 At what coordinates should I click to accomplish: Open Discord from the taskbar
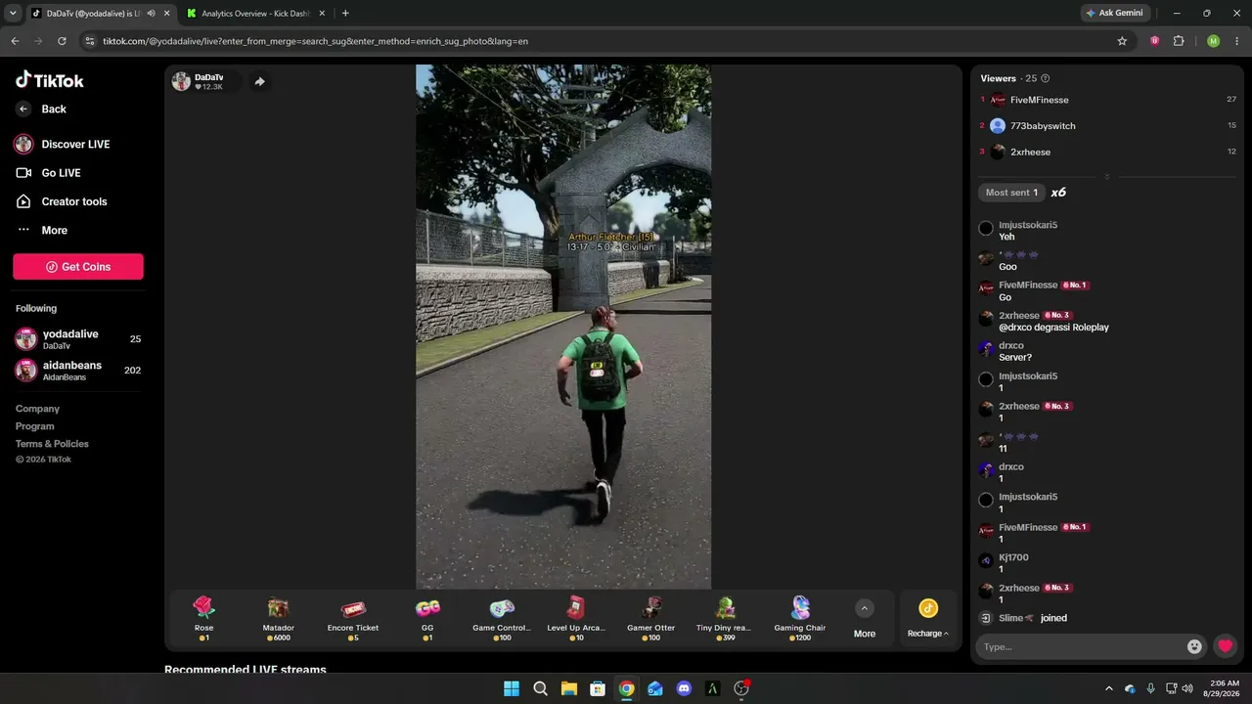click(x=684, y=688)
